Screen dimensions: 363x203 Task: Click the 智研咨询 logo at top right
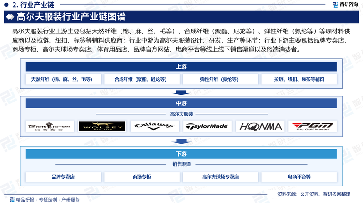point(345,4)
